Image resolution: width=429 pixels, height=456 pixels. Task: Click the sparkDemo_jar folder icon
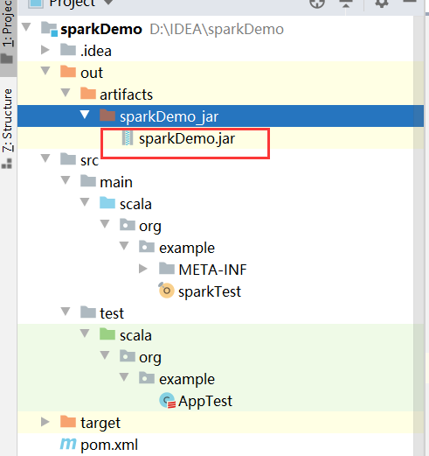(107, 116)
